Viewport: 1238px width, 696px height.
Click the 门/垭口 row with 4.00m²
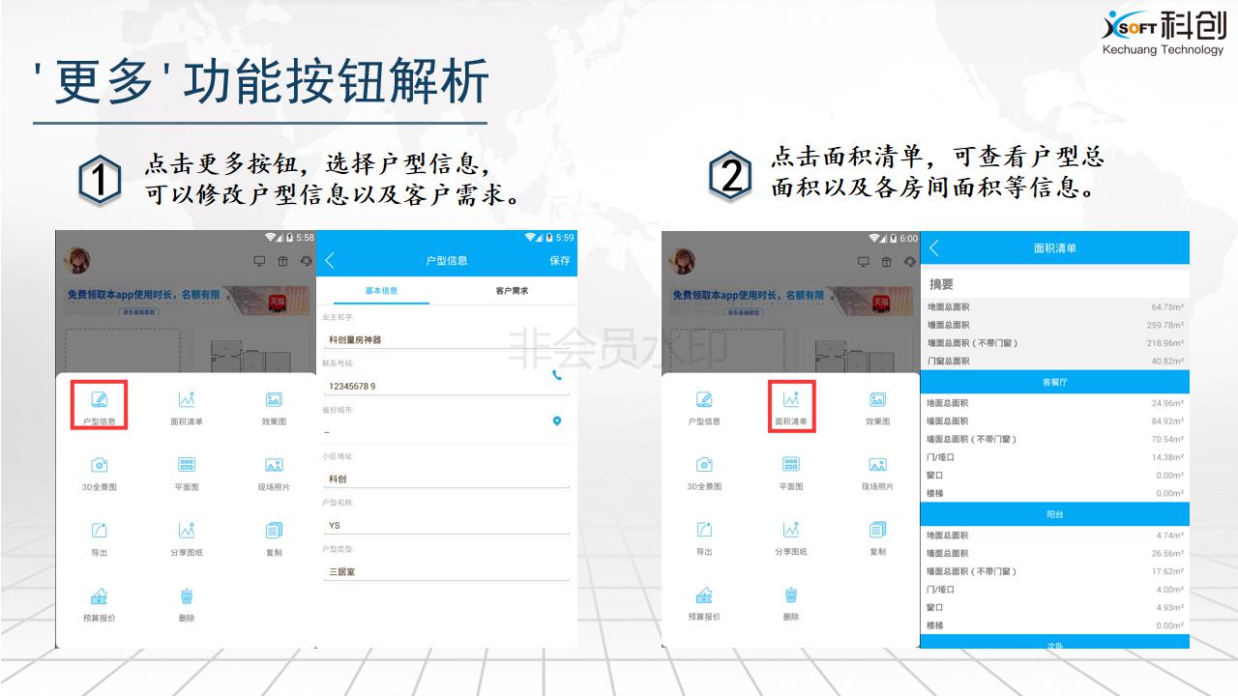coord(1055,590)
